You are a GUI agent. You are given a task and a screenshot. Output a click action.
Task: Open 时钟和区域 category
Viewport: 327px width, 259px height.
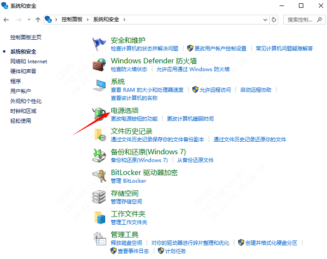[x=23, y=111]
